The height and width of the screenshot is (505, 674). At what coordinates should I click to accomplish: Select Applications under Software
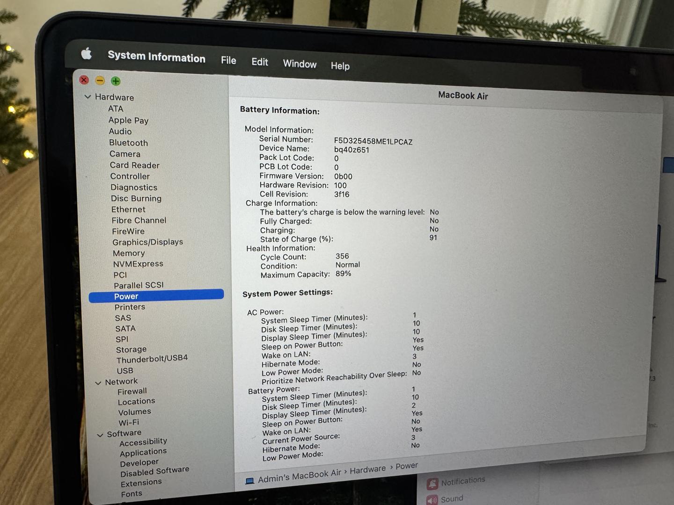[143, 452]
